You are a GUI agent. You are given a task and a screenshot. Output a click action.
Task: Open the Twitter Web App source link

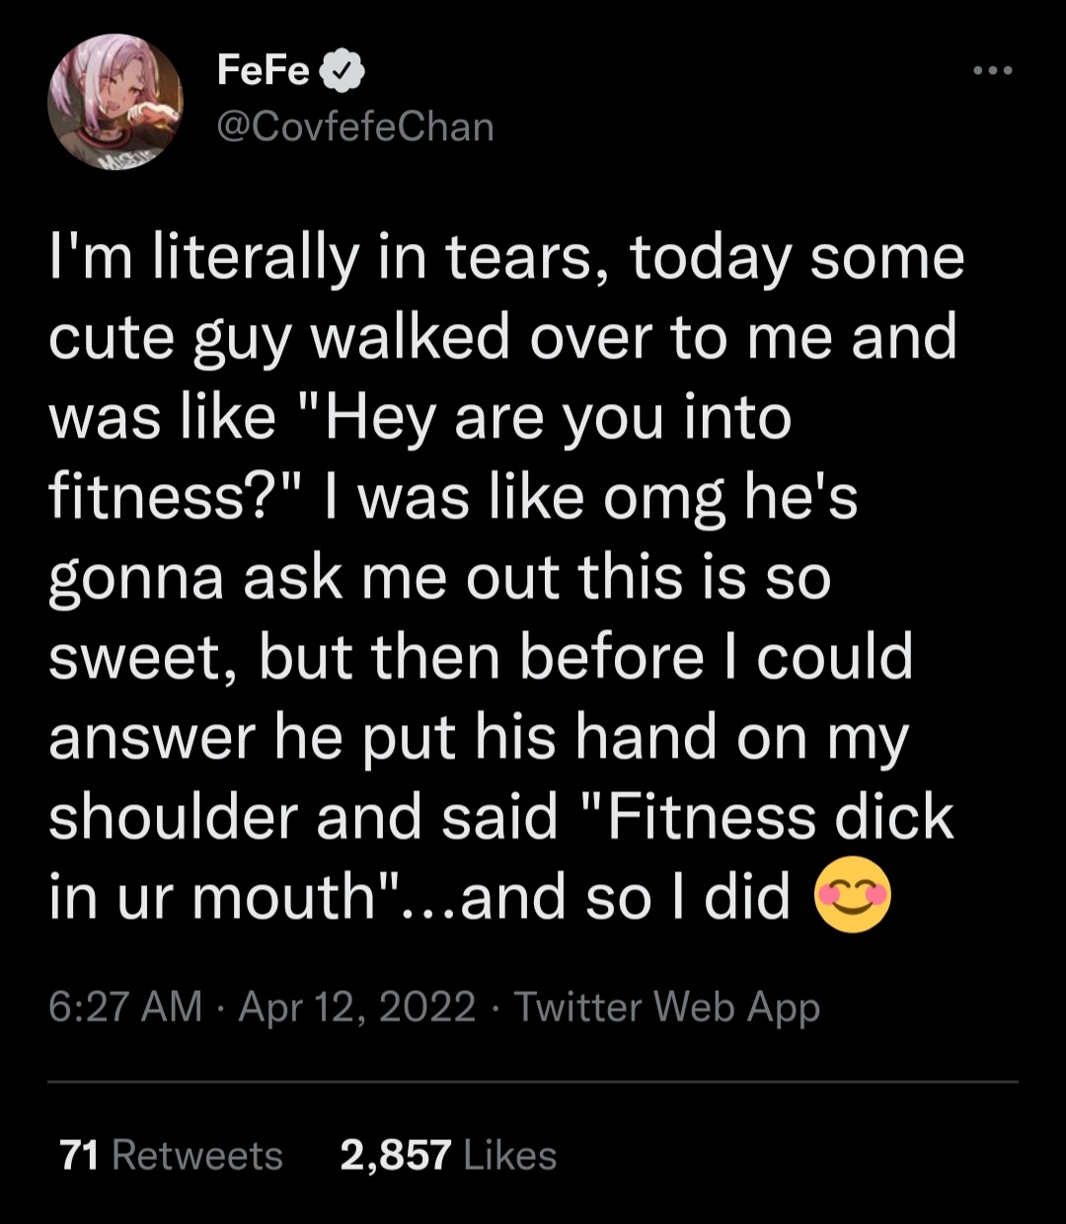[x=667, y=1007]
